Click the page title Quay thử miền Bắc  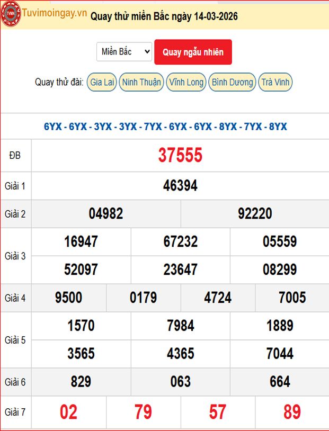164,16
